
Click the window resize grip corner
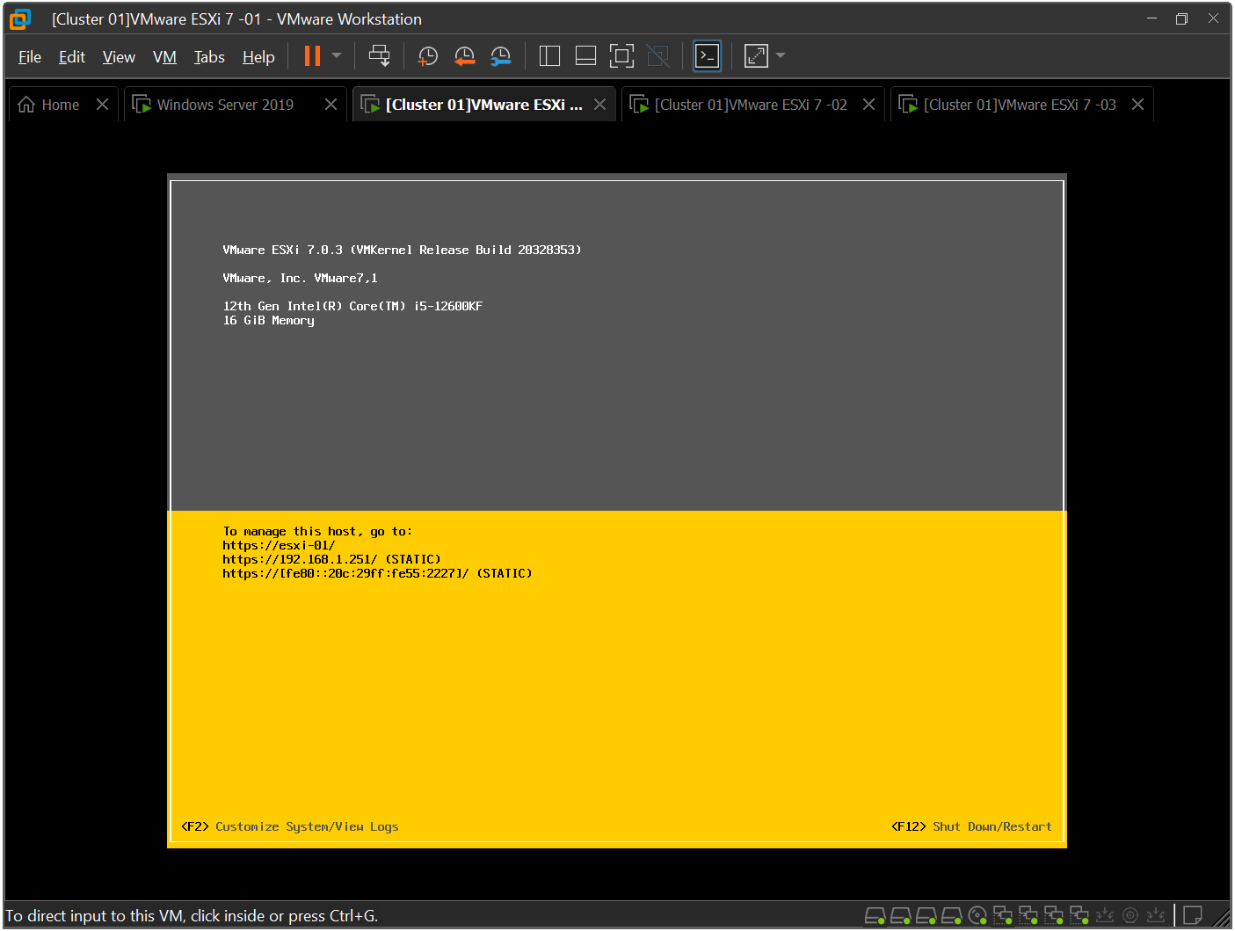click(1221, 918)
